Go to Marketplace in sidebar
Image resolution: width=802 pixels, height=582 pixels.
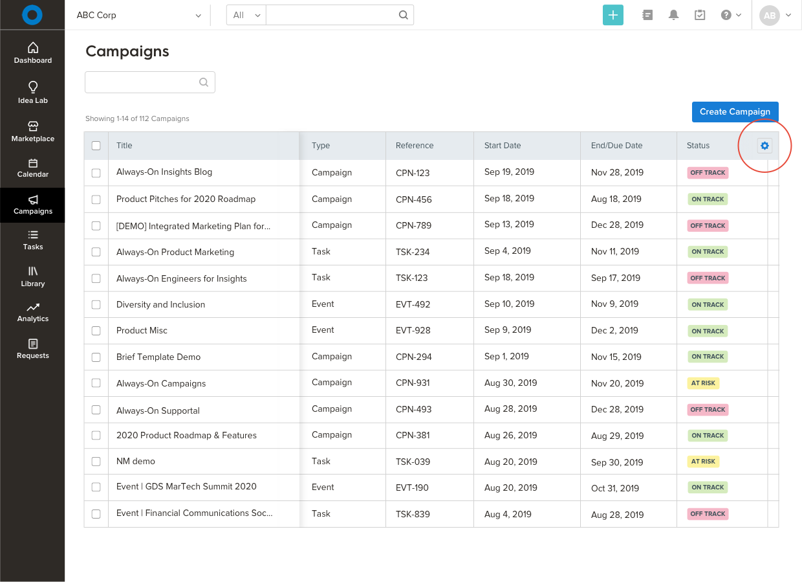pos(33,131)
